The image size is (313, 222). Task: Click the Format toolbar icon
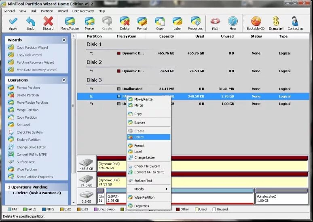click(x=142, y=21)
